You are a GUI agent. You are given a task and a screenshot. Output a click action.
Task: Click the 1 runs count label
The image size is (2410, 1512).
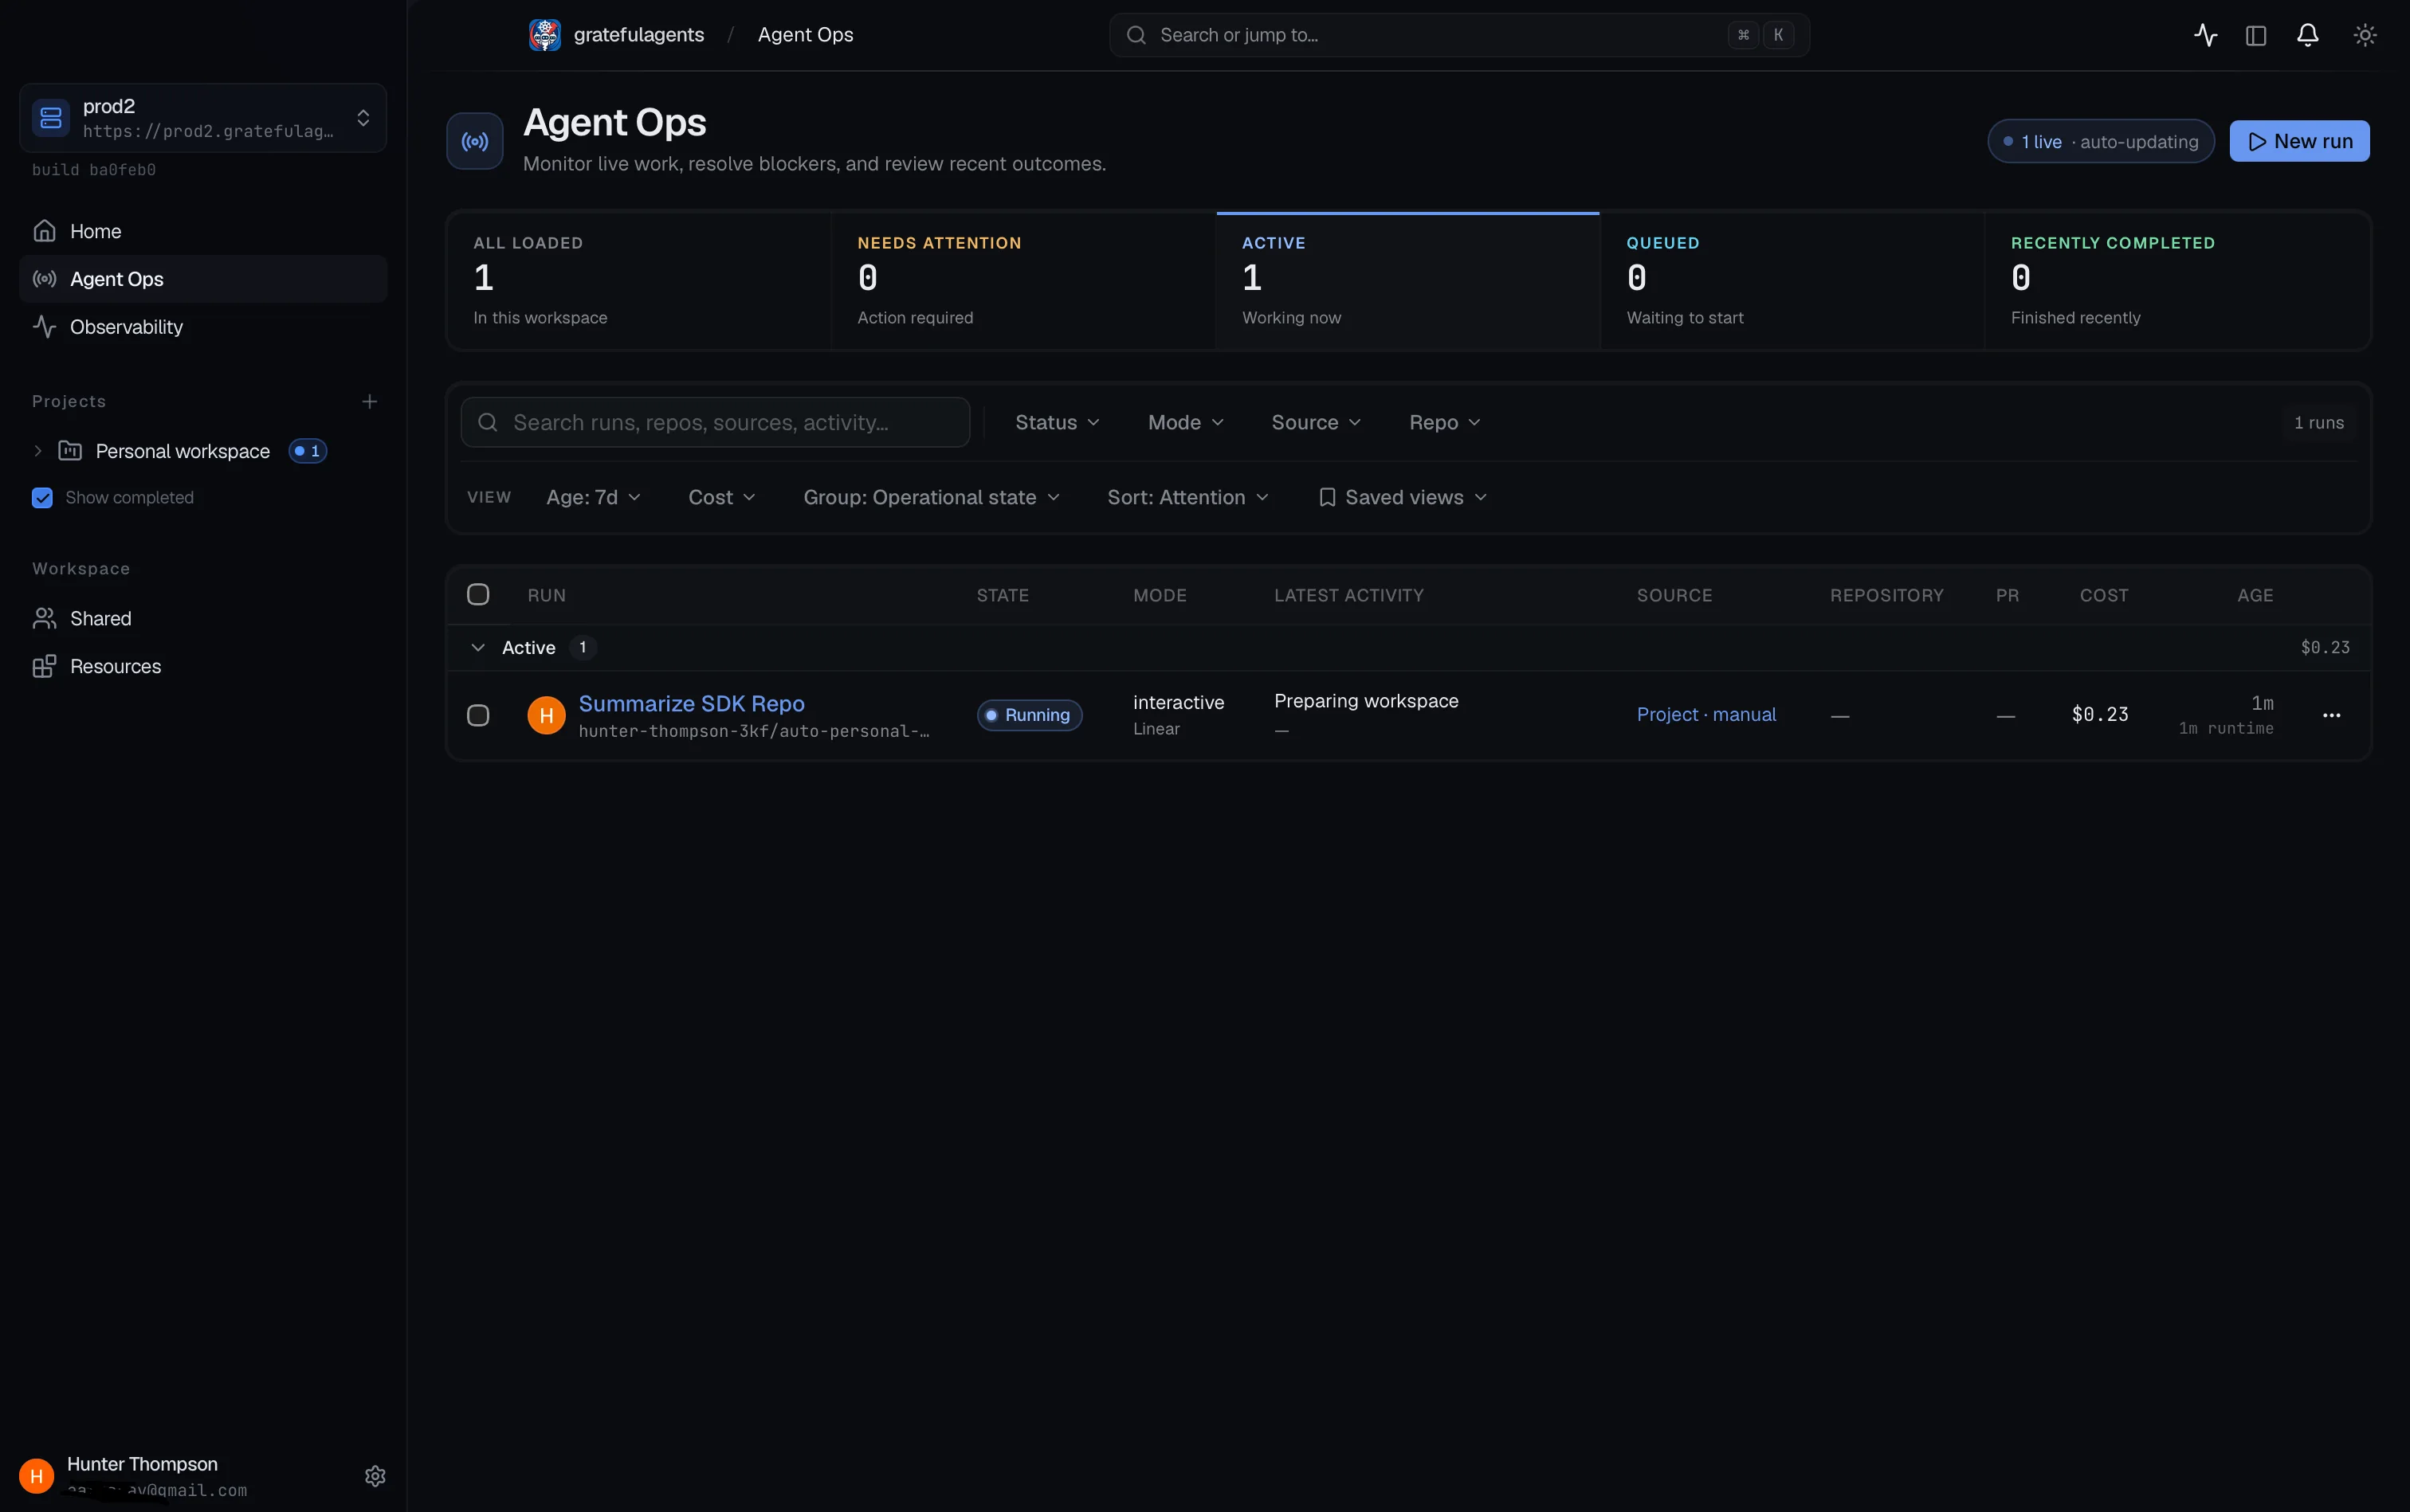pos(2318,422)
